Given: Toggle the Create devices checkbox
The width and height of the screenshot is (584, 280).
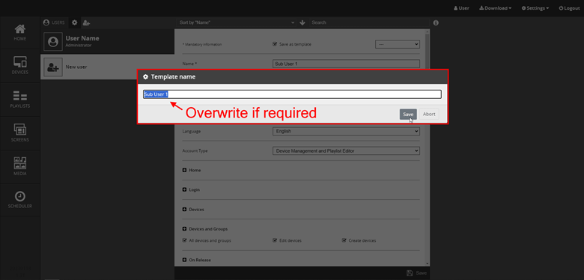Looking at the screenshot, I should click(x=344, y=240).
